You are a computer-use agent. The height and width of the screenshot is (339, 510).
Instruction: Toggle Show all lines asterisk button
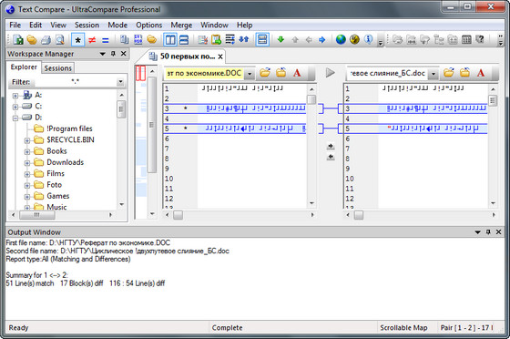[77, 40]
